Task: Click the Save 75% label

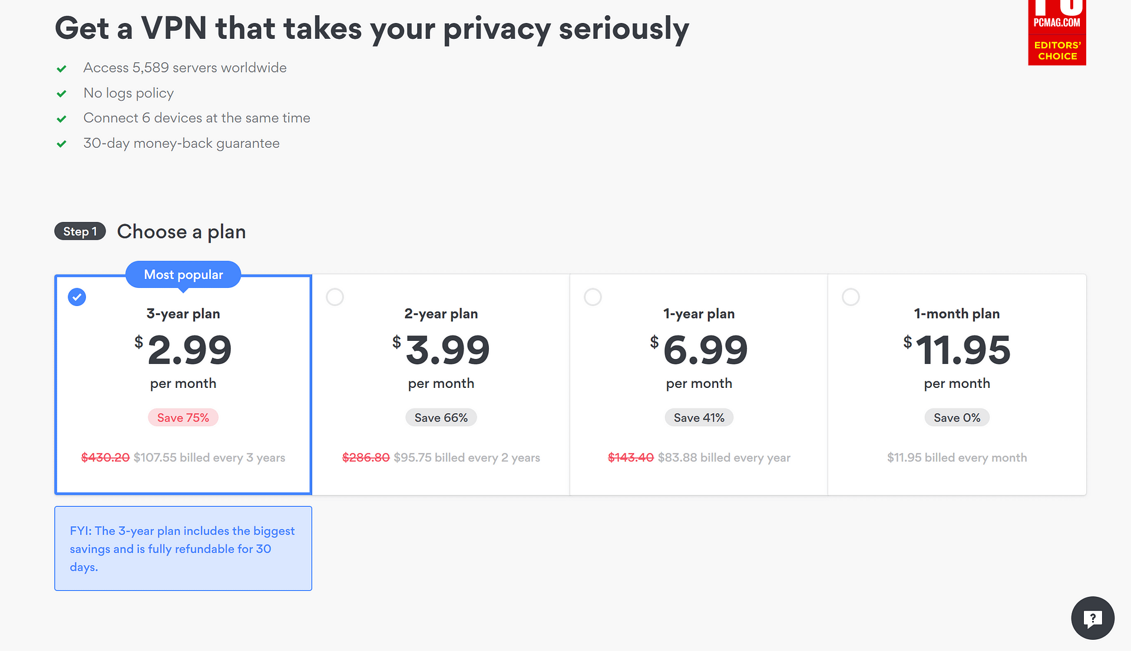Action: point(183,417)
